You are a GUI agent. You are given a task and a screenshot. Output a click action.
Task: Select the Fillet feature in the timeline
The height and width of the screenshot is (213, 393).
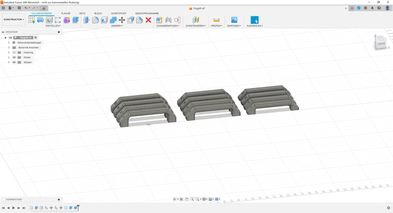(41, 208)
